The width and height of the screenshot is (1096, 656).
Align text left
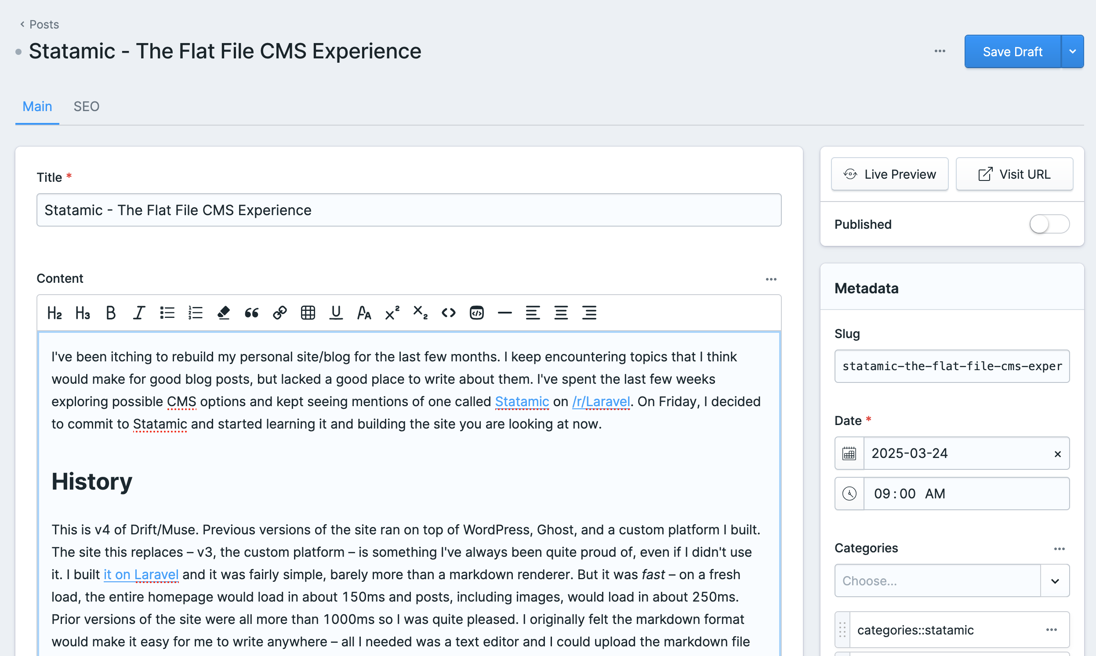click(533, 313)
